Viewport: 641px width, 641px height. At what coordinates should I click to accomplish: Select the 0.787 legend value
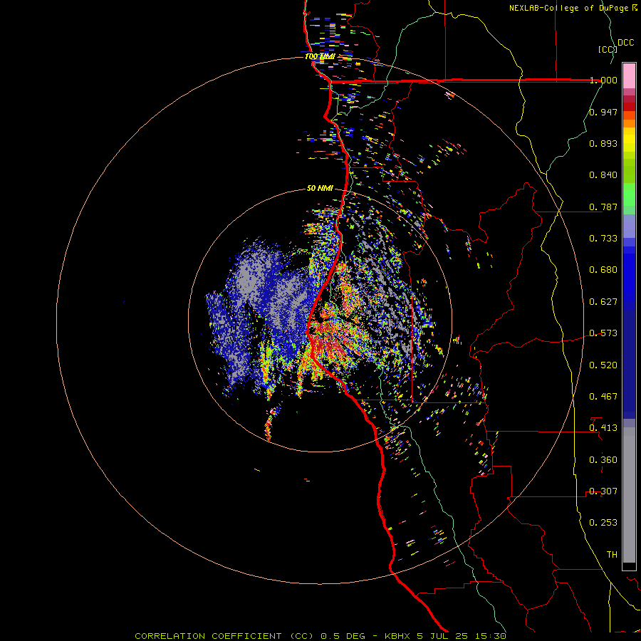pos(603,207)
